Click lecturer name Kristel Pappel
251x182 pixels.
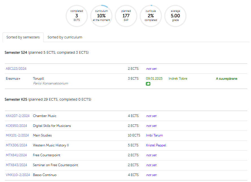[x=156, y=145]
